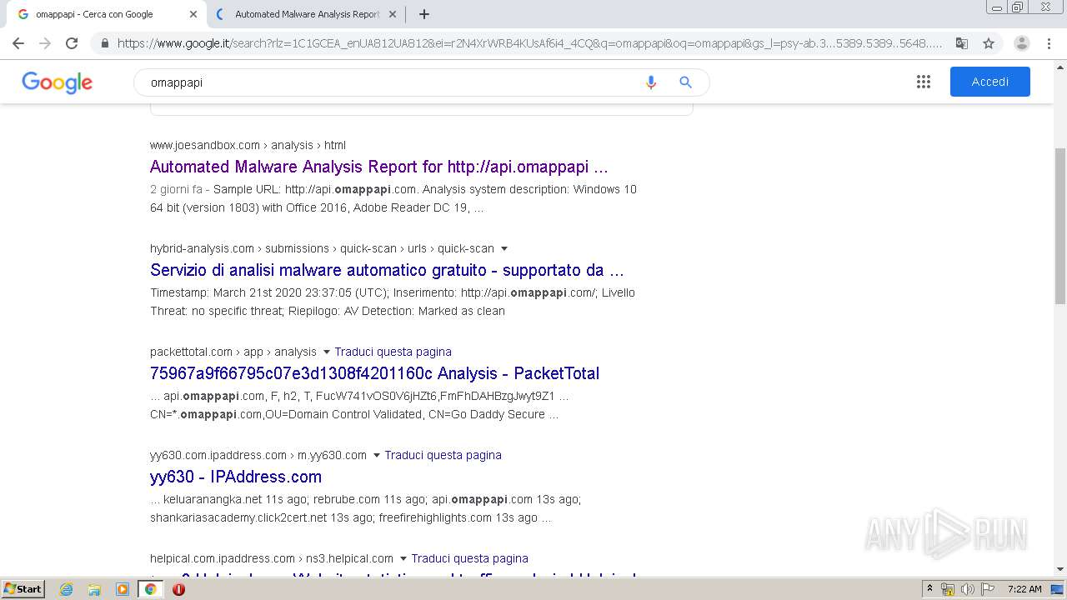The image size is (1067, 600).
Task: Click the 7:22 AM clock
Action: (1024, 589)
